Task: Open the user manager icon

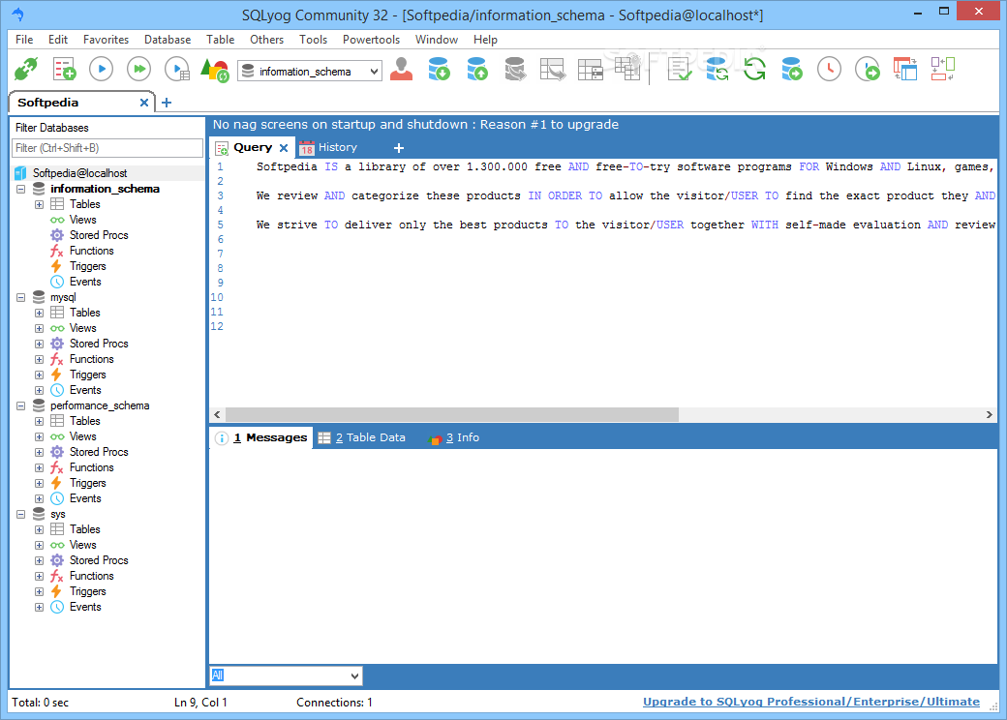Action: click(402, 69)
